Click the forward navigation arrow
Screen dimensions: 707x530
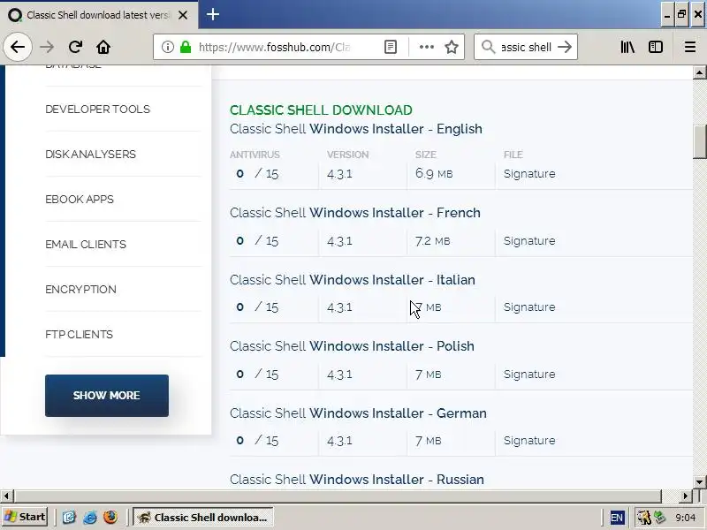(x=47, y=47)
